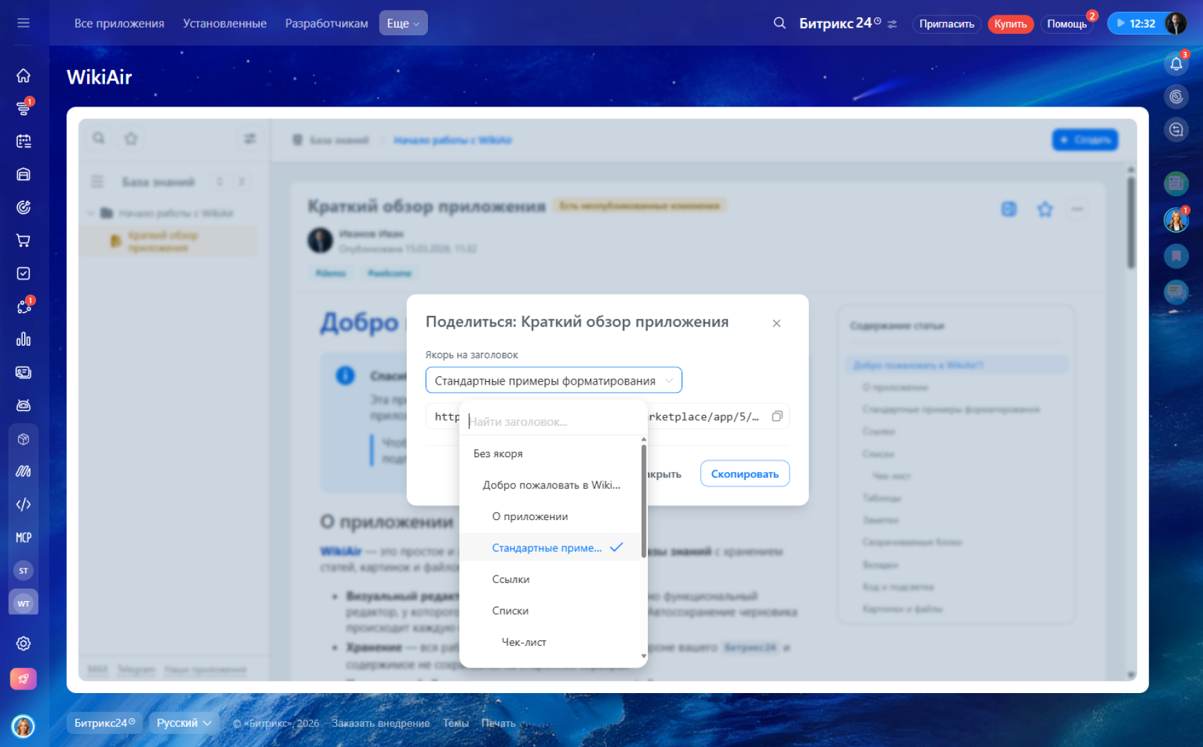Image resolution: width=1203 pixels, height=747 pixels.
Task: Open the shopping cart icon in sidebar
Action: click(24, 241)
